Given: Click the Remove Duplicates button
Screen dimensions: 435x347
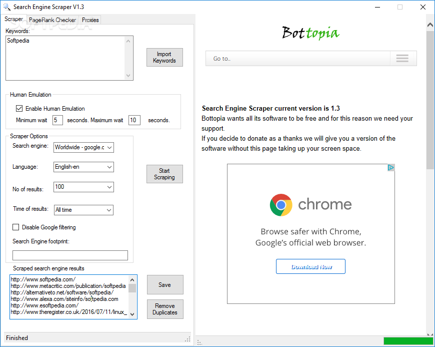Looking at the screenshot, I should point(165,309).
